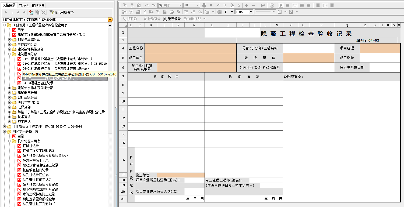Click the 1/a fraction icon
The width and height of the screenshot is (404, 207).
coord(272,5)
